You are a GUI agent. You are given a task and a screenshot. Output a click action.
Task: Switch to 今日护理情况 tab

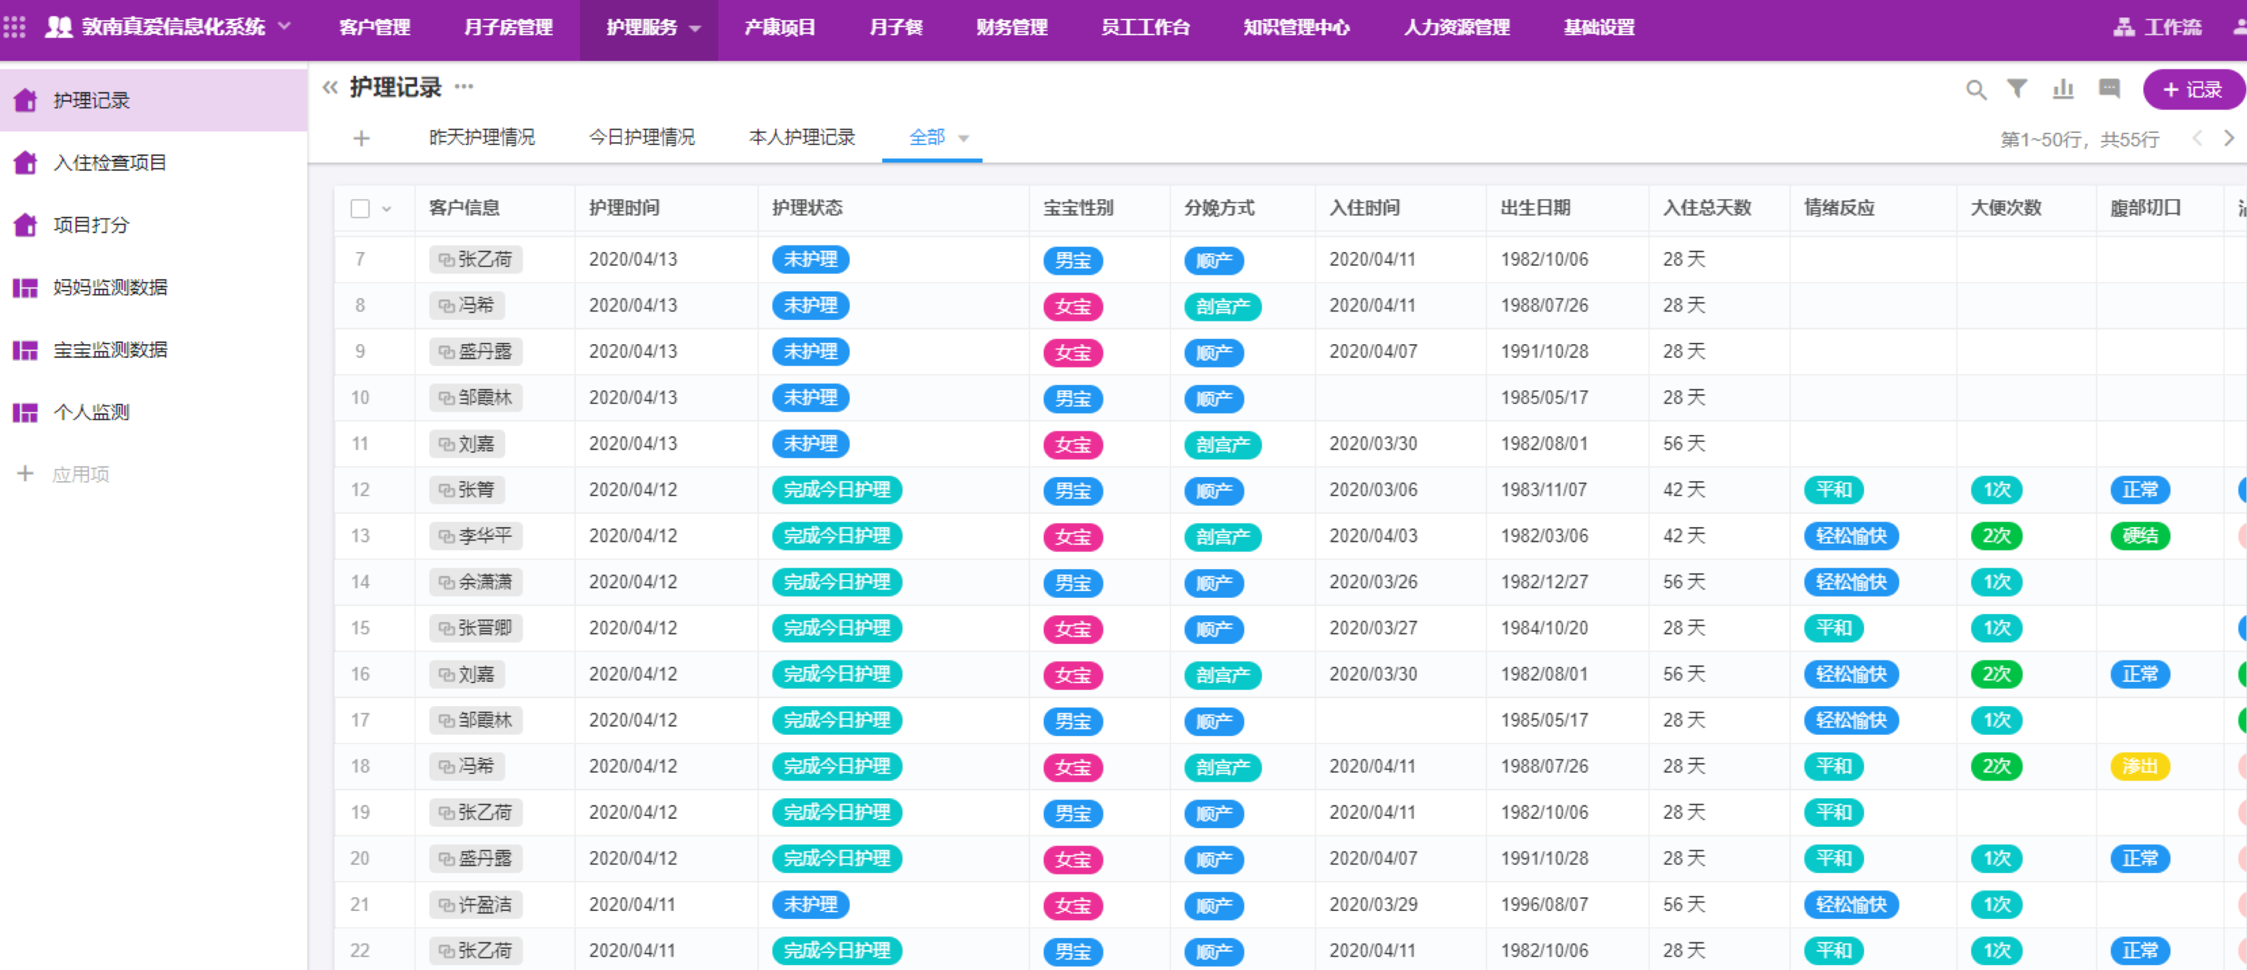(642, 137)
